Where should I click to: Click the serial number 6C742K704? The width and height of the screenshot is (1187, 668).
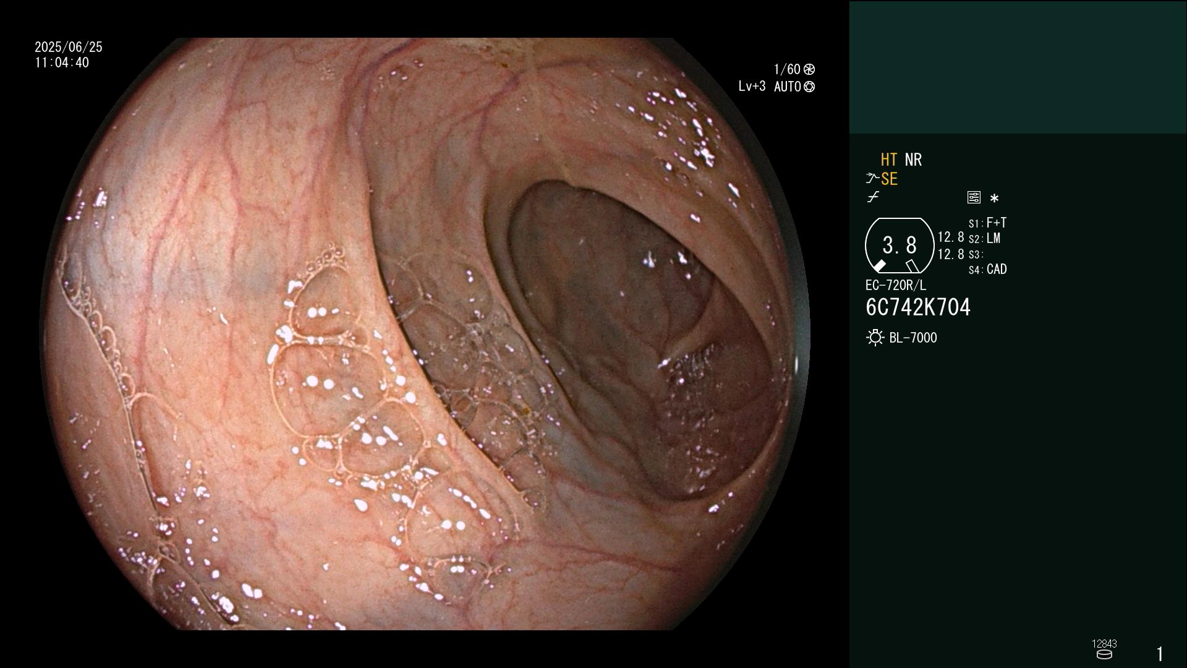[x=918, y=307]
